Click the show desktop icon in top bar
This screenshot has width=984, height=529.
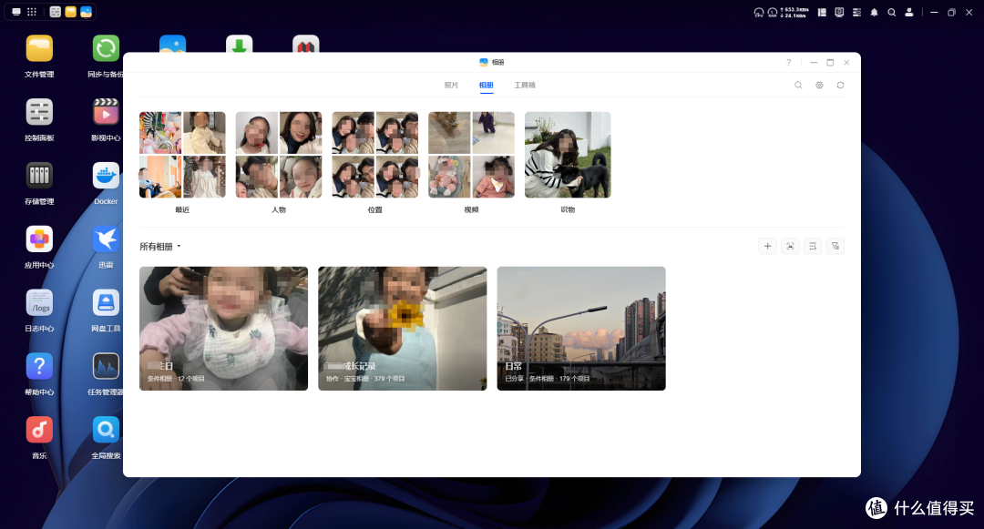pyautogui.click(x=16, y=12)
